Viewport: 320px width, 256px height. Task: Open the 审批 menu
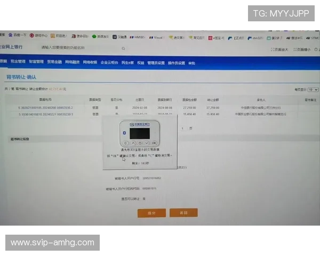191,63
